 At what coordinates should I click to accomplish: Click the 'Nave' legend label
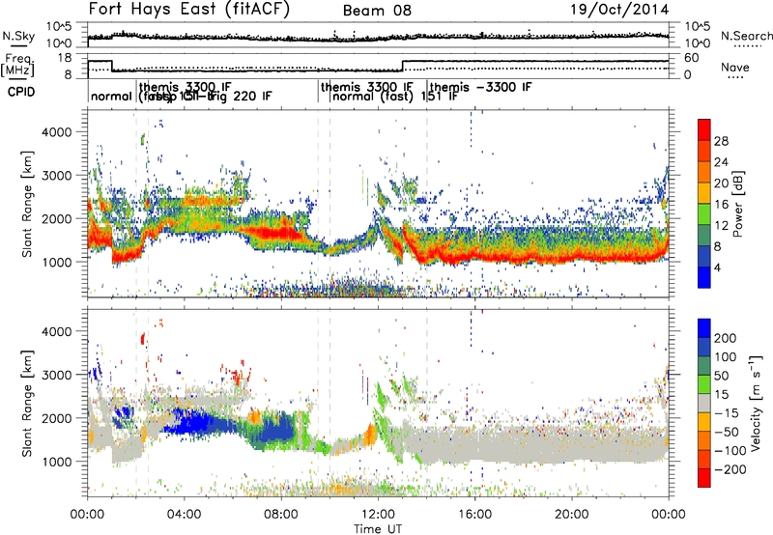(x=734, y=67)
